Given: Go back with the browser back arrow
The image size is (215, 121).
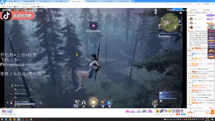Looking at the screenshot, I should click(x=7, y=4).
